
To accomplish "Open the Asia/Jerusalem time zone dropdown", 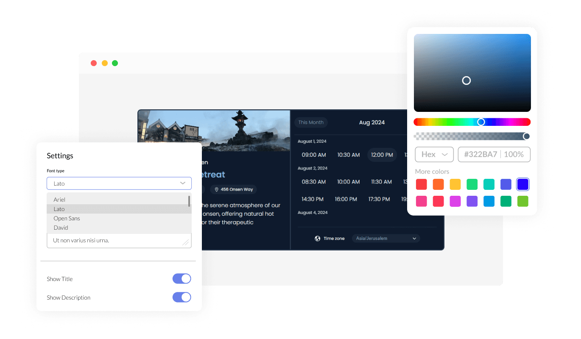I will pyautogui.click(x=385, y=239).
